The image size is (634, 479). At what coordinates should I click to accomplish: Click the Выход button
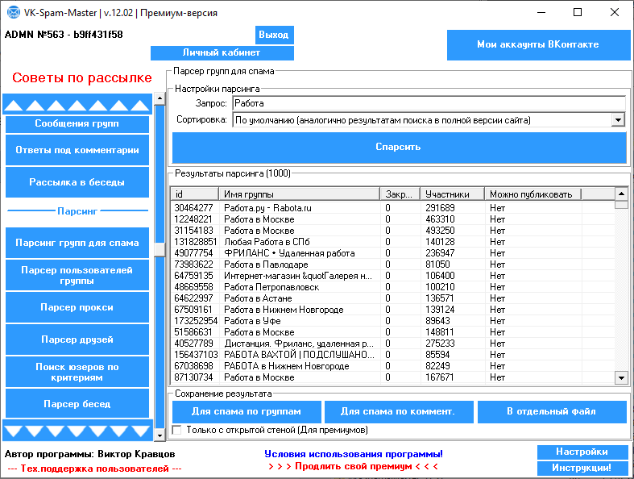(x=274, y=35)
